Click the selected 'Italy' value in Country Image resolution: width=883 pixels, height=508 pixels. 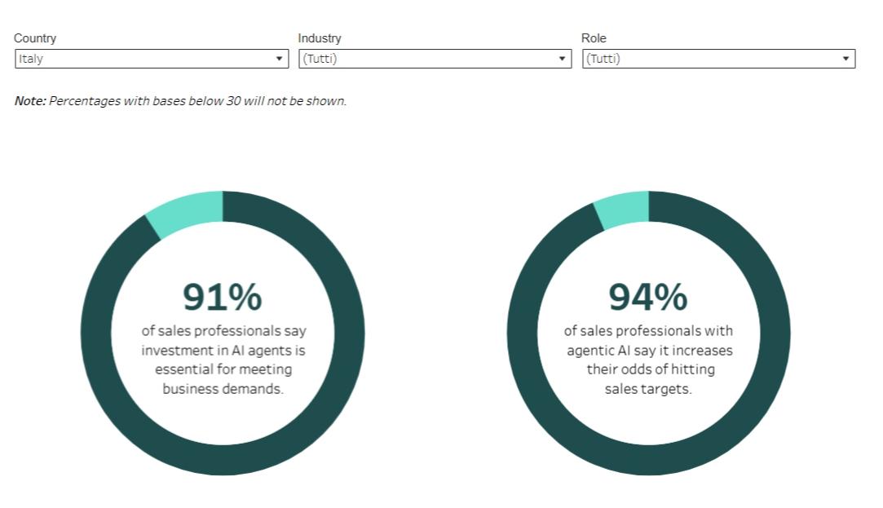click(x=31, y=59)
